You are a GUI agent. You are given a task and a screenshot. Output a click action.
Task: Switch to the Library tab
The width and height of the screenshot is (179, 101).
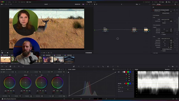[x=154, y=4]
